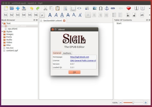
Task: Select the General tab in About
Action: tap(57, 53)
